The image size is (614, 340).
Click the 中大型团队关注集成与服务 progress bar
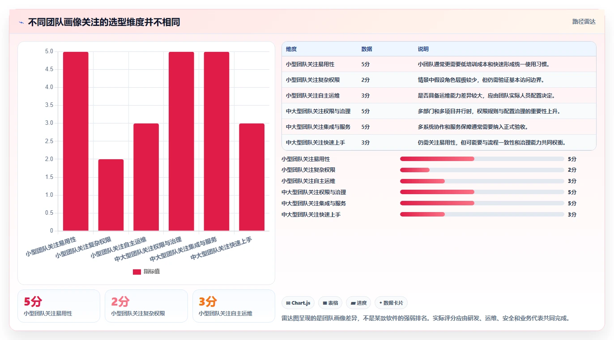482,203
